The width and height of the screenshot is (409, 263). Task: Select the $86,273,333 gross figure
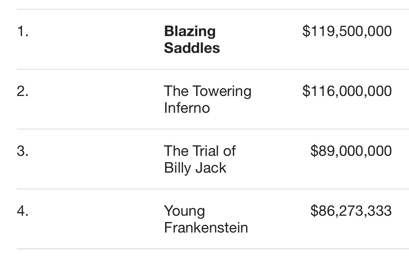coord(351,211)
